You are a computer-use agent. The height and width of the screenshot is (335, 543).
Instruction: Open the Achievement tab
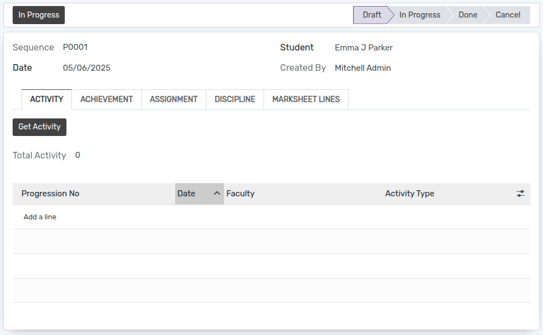[x=107, y=99]
